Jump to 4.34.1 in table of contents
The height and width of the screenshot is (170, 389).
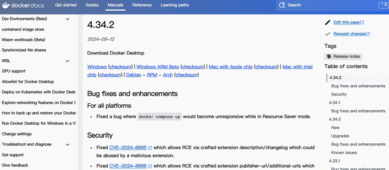click(x=334, y=102)
